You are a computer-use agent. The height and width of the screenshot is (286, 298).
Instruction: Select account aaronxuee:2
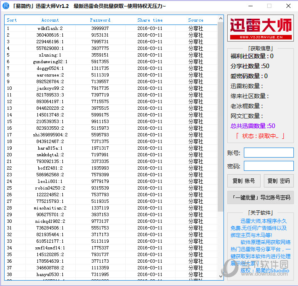50,75
